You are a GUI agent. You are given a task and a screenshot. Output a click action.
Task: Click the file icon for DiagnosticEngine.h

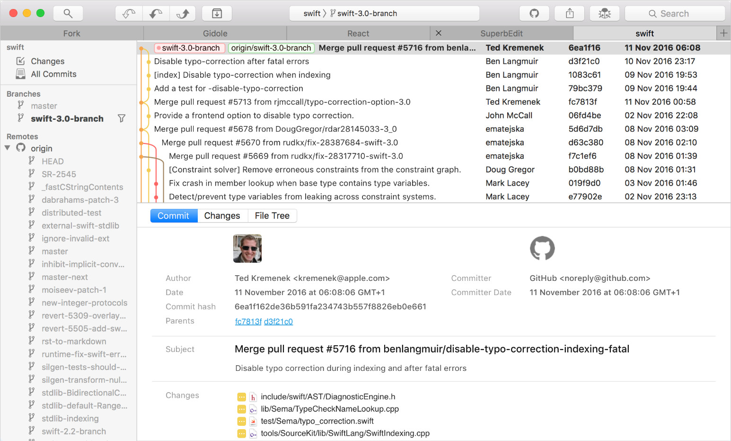[253, 397]
